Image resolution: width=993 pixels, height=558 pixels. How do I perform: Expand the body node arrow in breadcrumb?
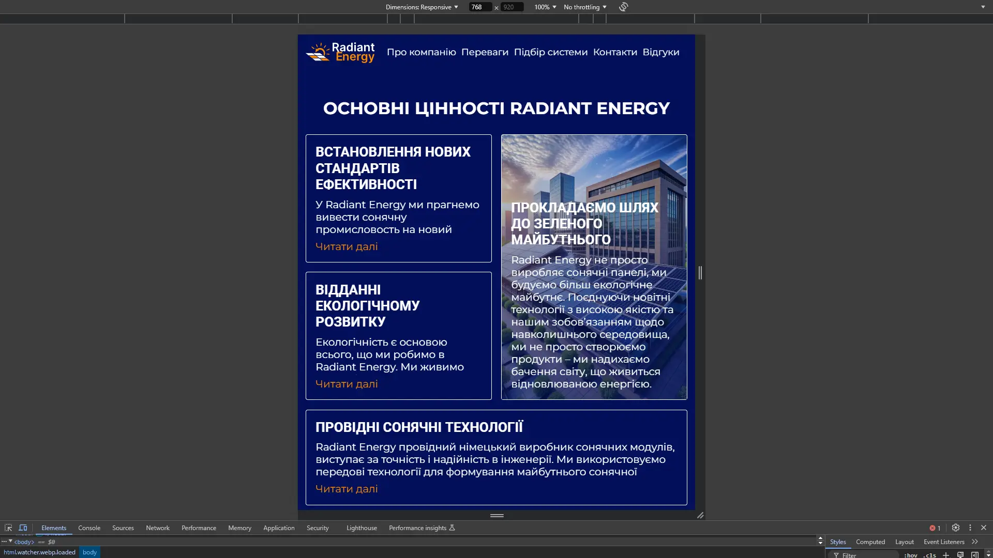10,541
